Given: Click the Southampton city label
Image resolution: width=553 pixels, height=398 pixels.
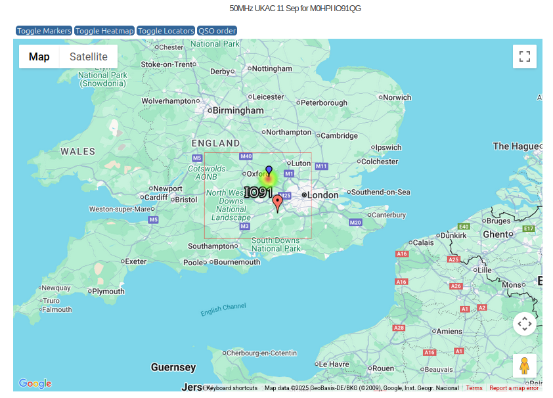Looking at the screenshot, I should (211, 246).
